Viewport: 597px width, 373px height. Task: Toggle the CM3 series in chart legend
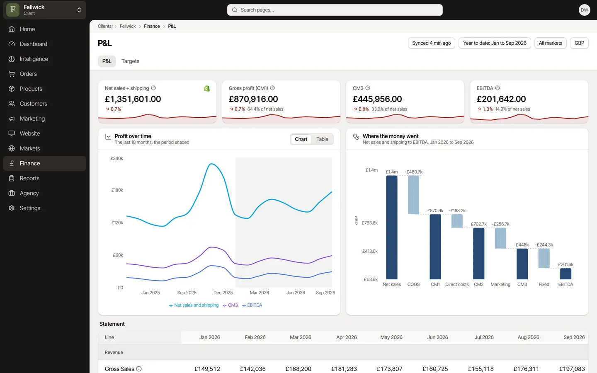230,305
